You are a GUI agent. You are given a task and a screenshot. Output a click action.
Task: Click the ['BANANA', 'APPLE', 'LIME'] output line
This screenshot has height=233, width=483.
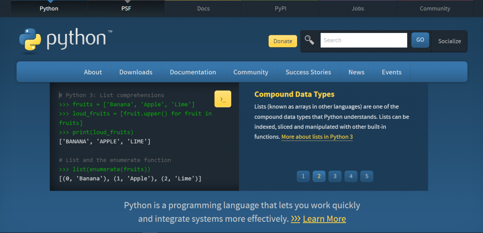[105, 141]
